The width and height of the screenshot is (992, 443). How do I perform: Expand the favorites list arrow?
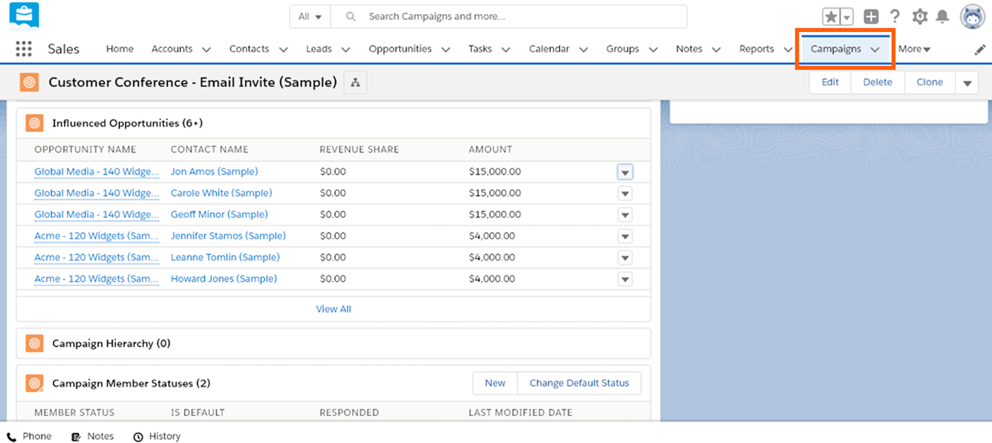(x=847, y=17)
